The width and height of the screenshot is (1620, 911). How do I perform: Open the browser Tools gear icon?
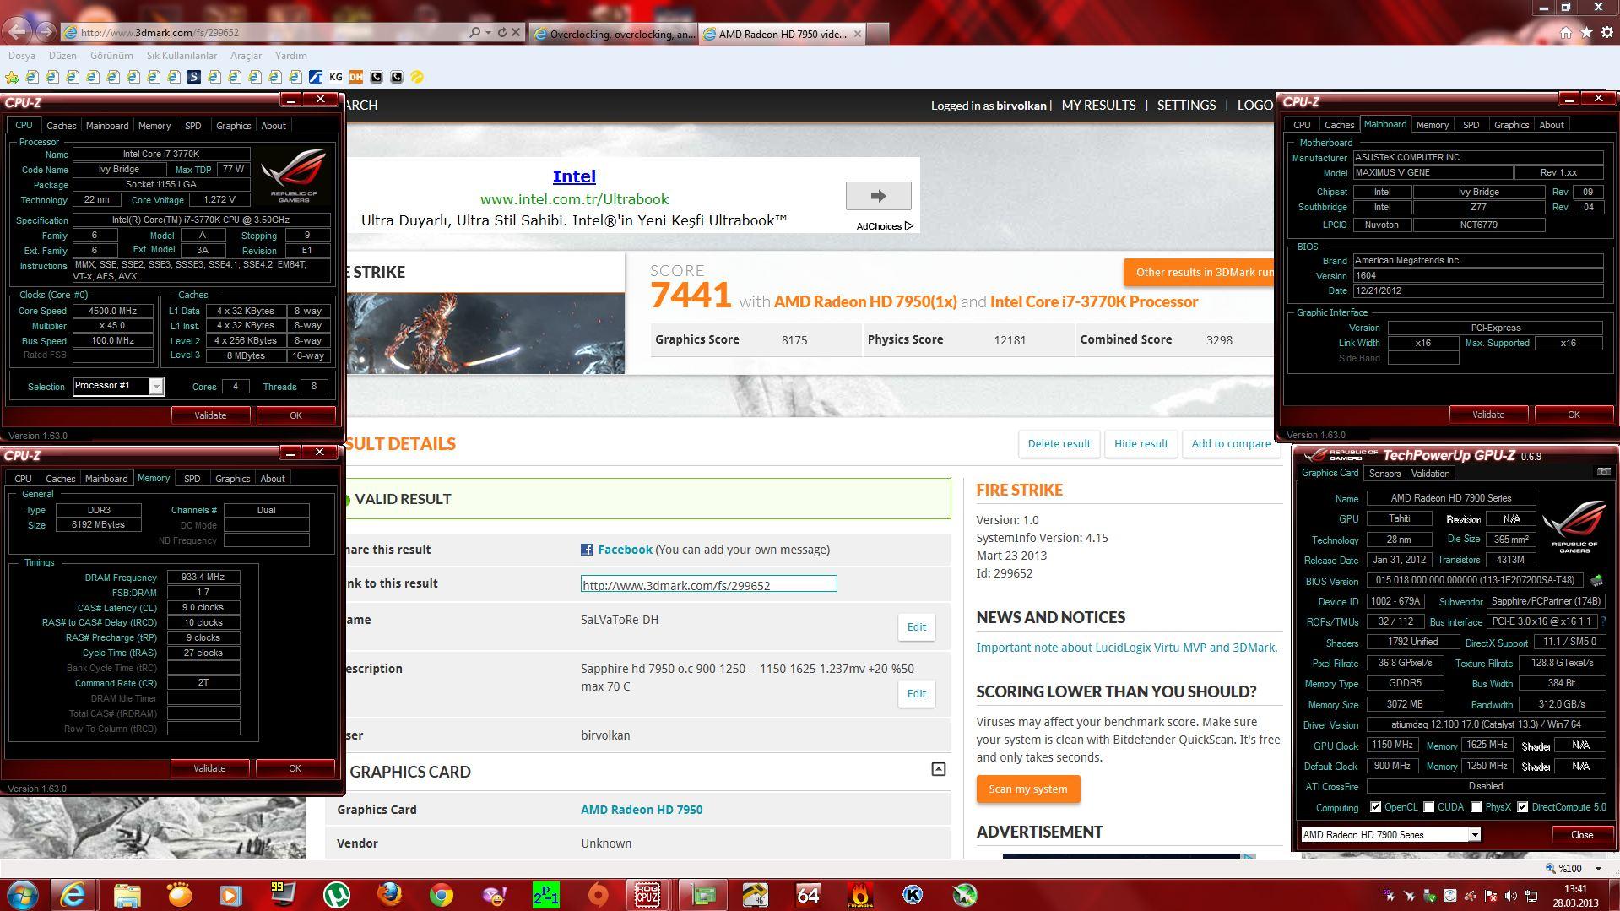tap(1606, 32)
